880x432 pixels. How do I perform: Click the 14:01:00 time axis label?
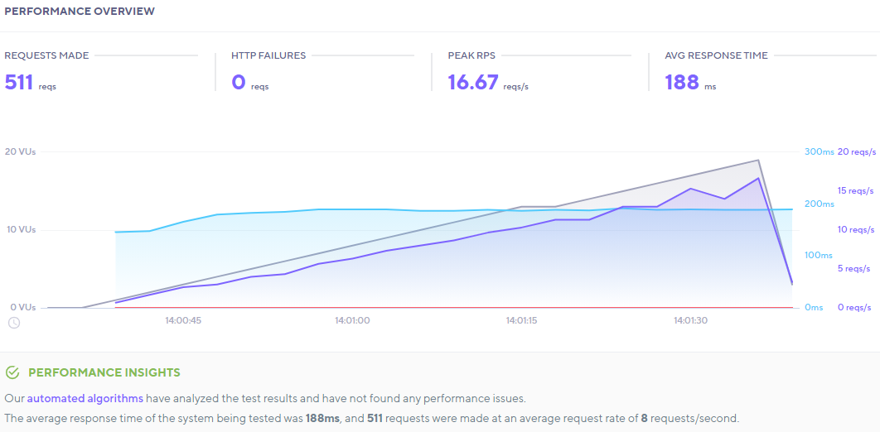point(352,320)
